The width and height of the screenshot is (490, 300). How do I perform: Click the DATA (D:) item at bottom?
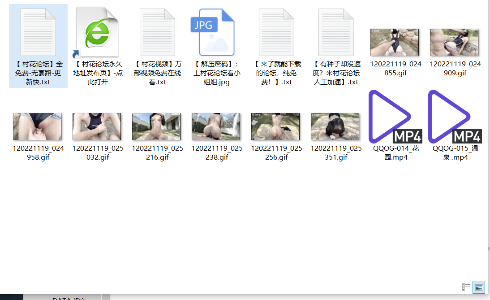pyautogui.click(x=68, y=298)
